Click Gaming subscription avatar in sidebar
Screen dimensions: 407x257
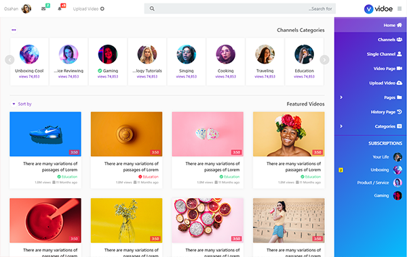pyautogui.click(x=398, y=195)
